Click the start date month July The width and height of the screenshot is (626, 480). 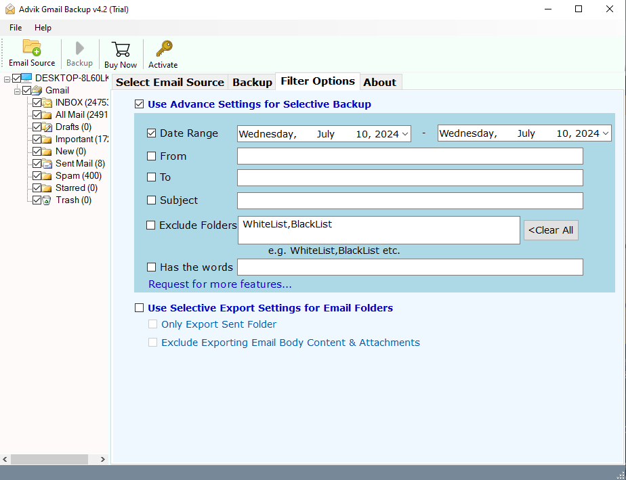point(326,134)
